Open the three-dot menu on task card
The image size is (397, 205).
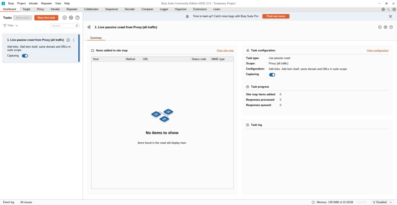tap(74, 40)
